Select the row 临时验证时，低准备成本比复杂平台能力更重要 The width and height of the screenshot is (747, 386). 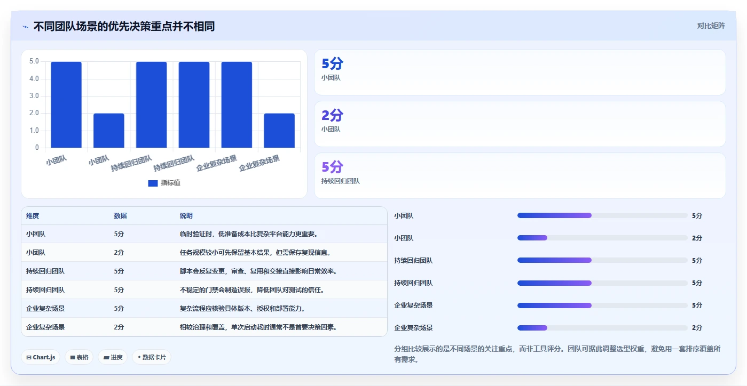point(204,234)
